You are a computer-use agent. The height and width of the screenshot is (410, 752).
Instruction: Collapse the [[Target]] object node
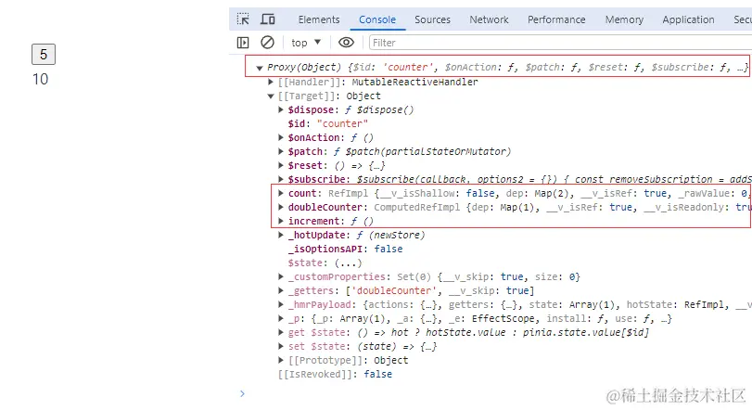point(271,96)
